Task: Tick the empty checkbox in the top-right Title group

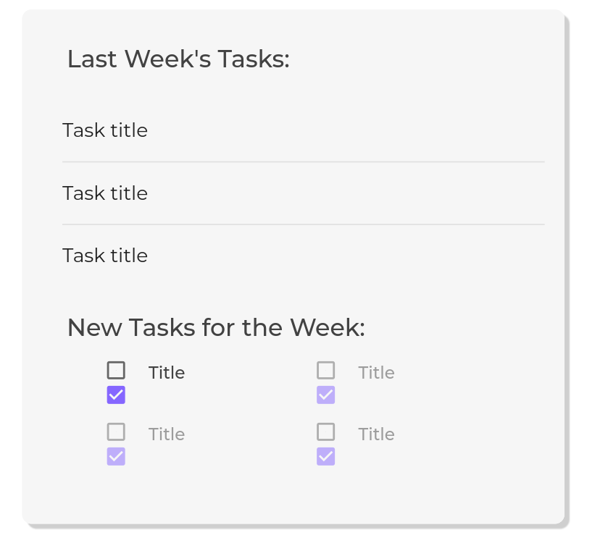Action: 326,371
